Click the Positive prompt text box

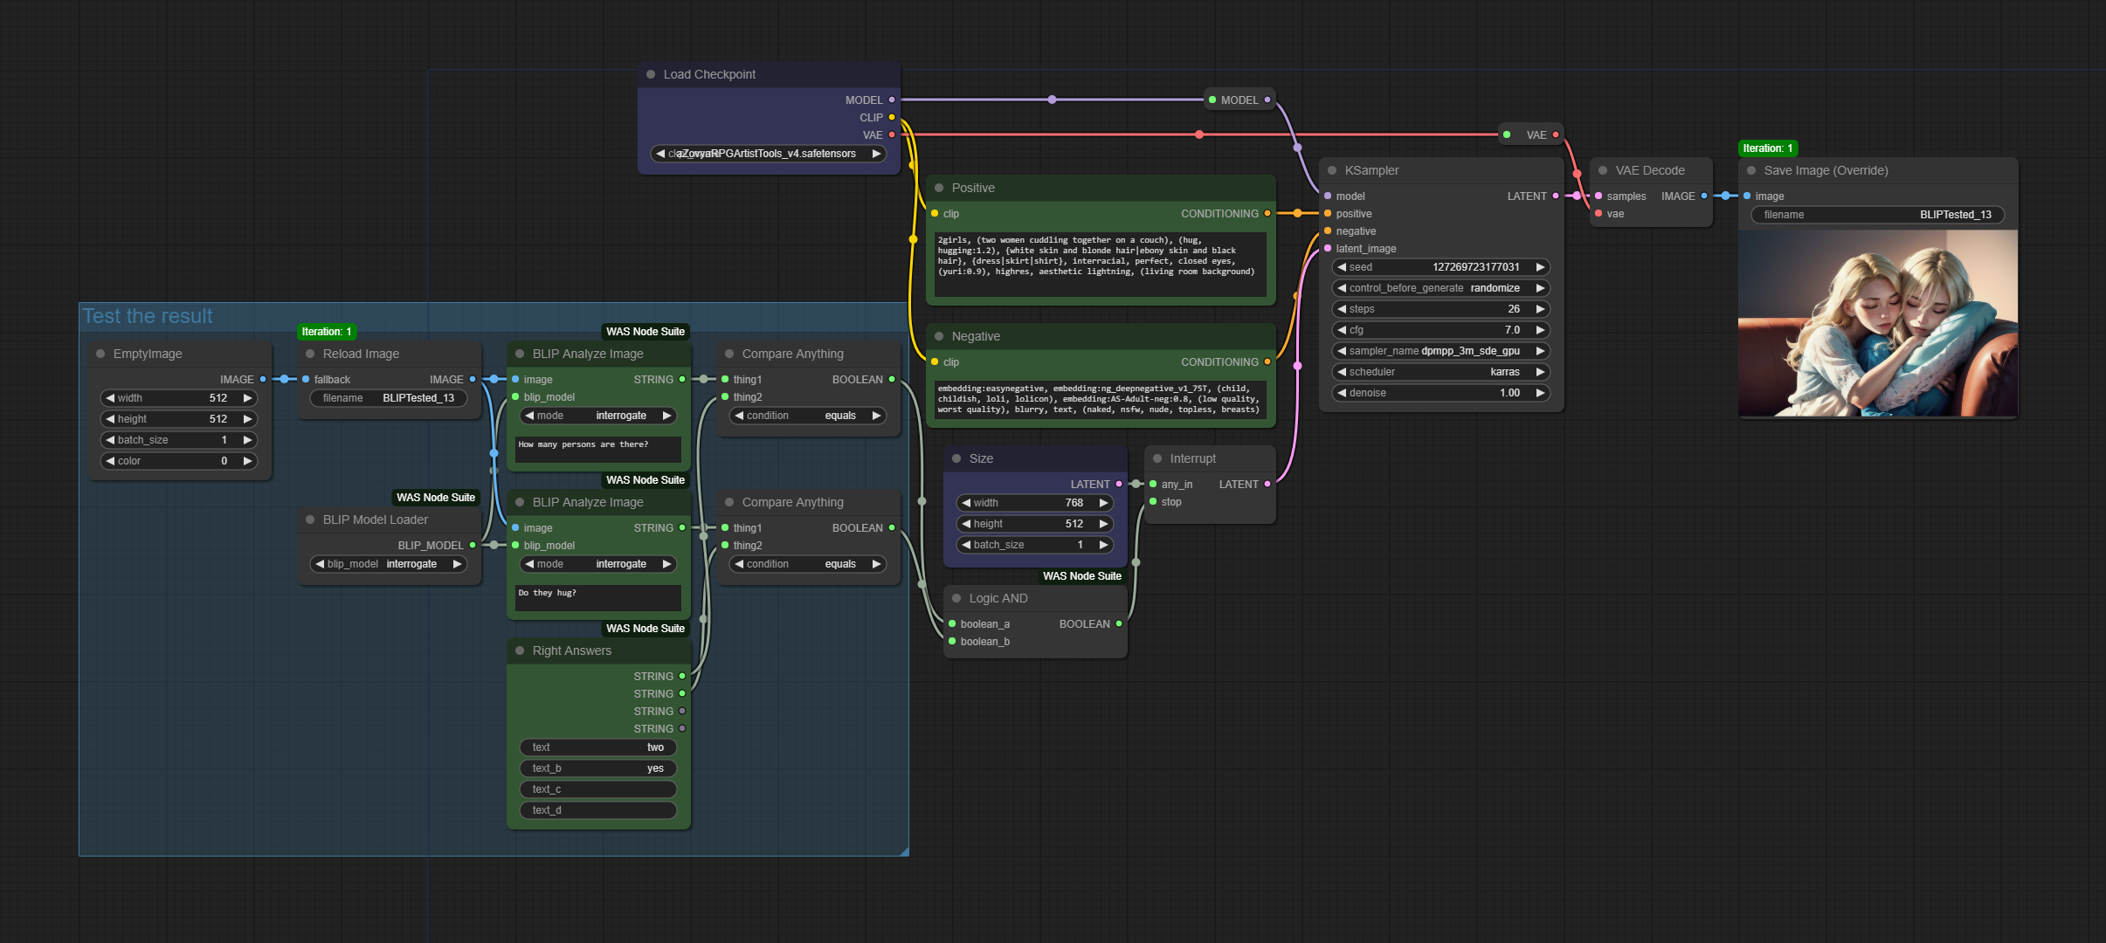[x=1101, y=262]
